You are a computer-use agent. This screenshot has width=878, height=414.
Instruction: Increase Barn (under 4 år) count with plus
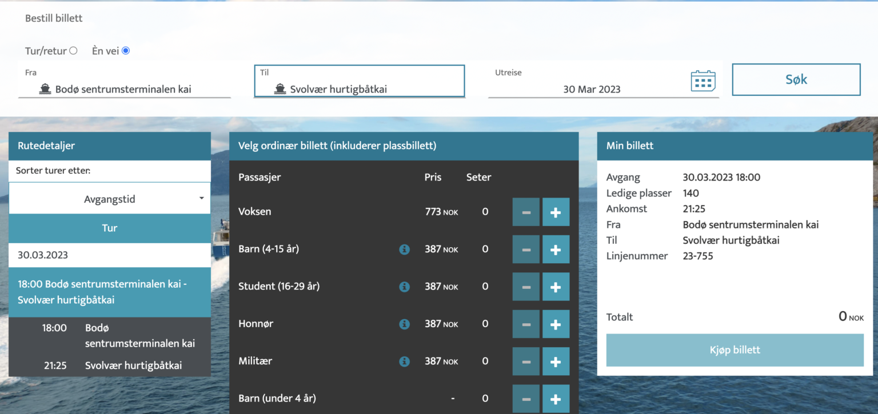click(x=555, y=398)
